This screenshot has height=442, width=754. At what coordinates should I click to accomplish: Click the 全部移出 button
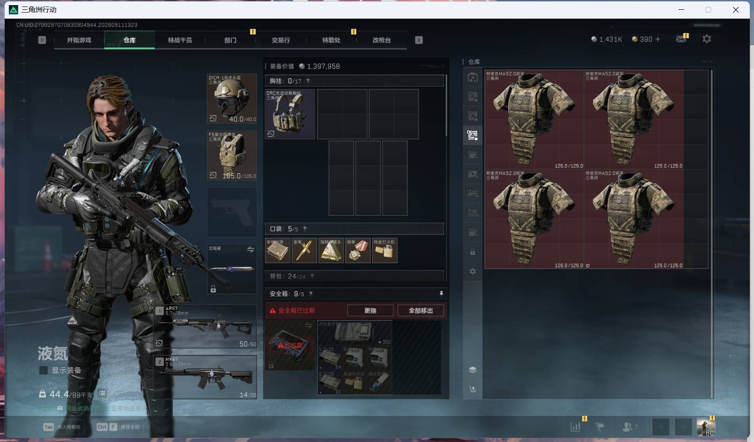[421, 311]
